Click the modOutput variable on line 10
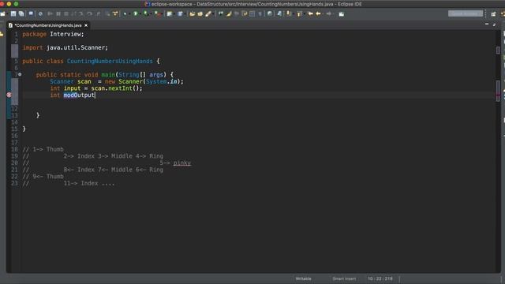This screenshot has width=505, height=284. [x=79, y=95]
